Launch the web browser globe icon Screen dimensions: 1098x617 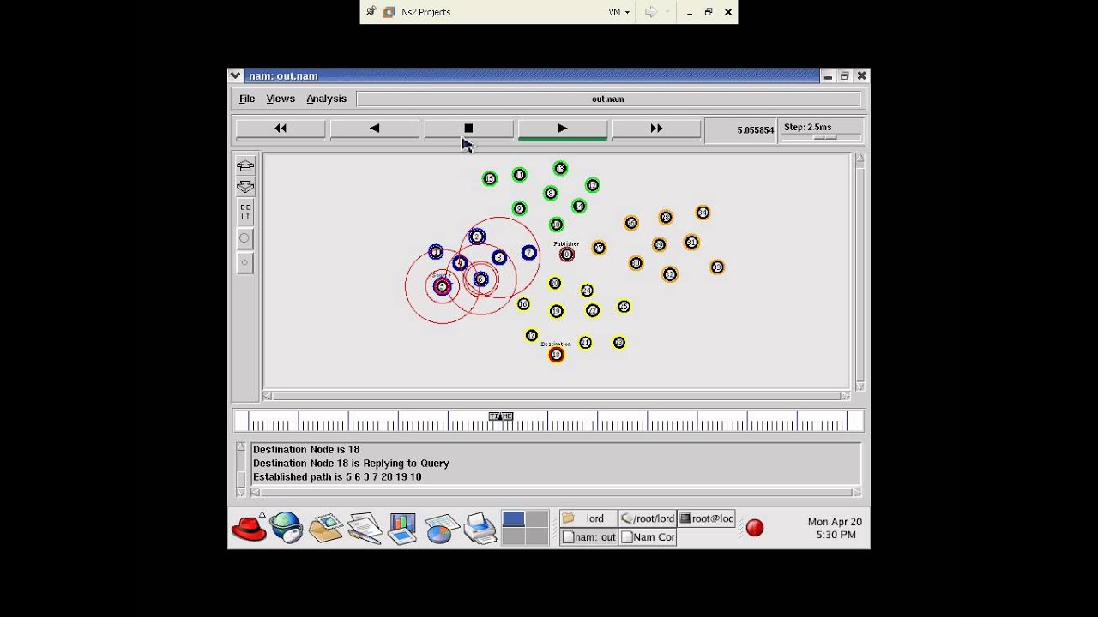tap(287, 528)
